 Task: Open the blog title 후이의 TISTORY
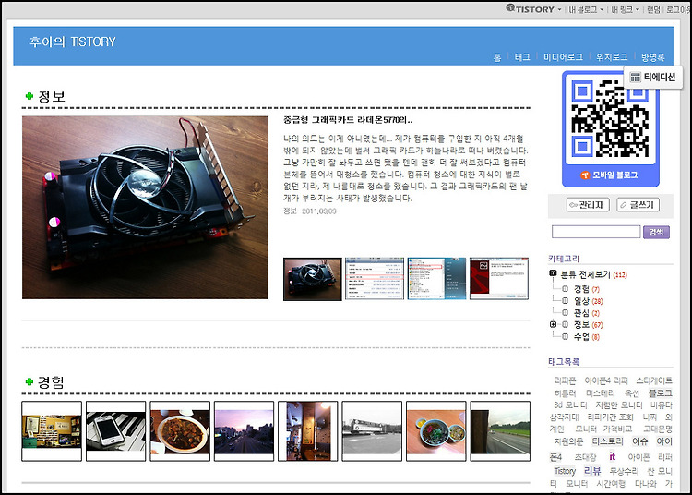coord(72,42)
